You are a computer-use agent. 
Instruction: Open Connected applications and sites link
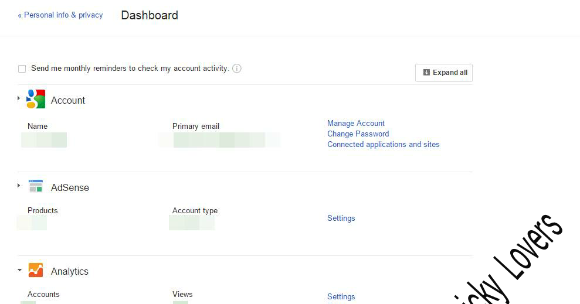click(x=383, y=144)
